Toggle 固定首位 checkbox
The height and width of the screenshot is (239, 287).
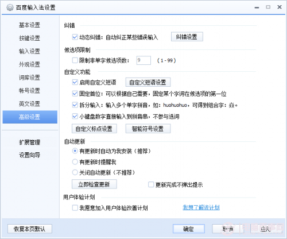point(75,94)
